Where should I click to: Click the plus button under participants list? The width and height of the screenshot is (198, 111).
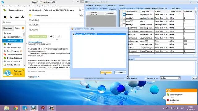tap(51, 36)
